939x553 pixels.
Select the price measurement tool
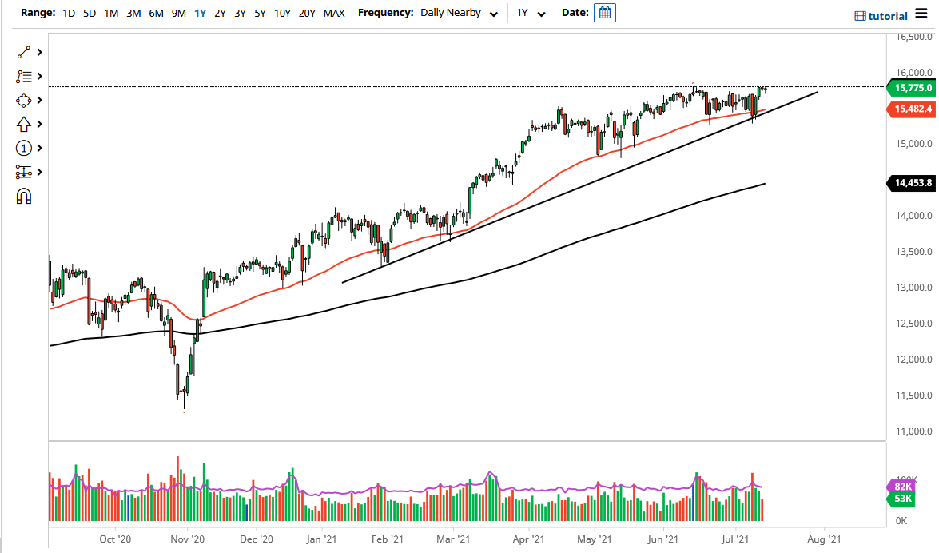click(22, 172)
